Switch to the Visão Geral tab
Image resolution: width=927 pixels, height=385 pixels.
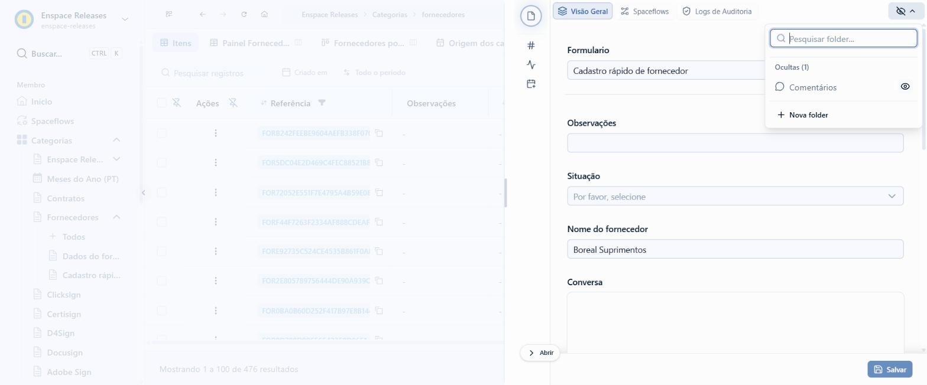[583, 11]
